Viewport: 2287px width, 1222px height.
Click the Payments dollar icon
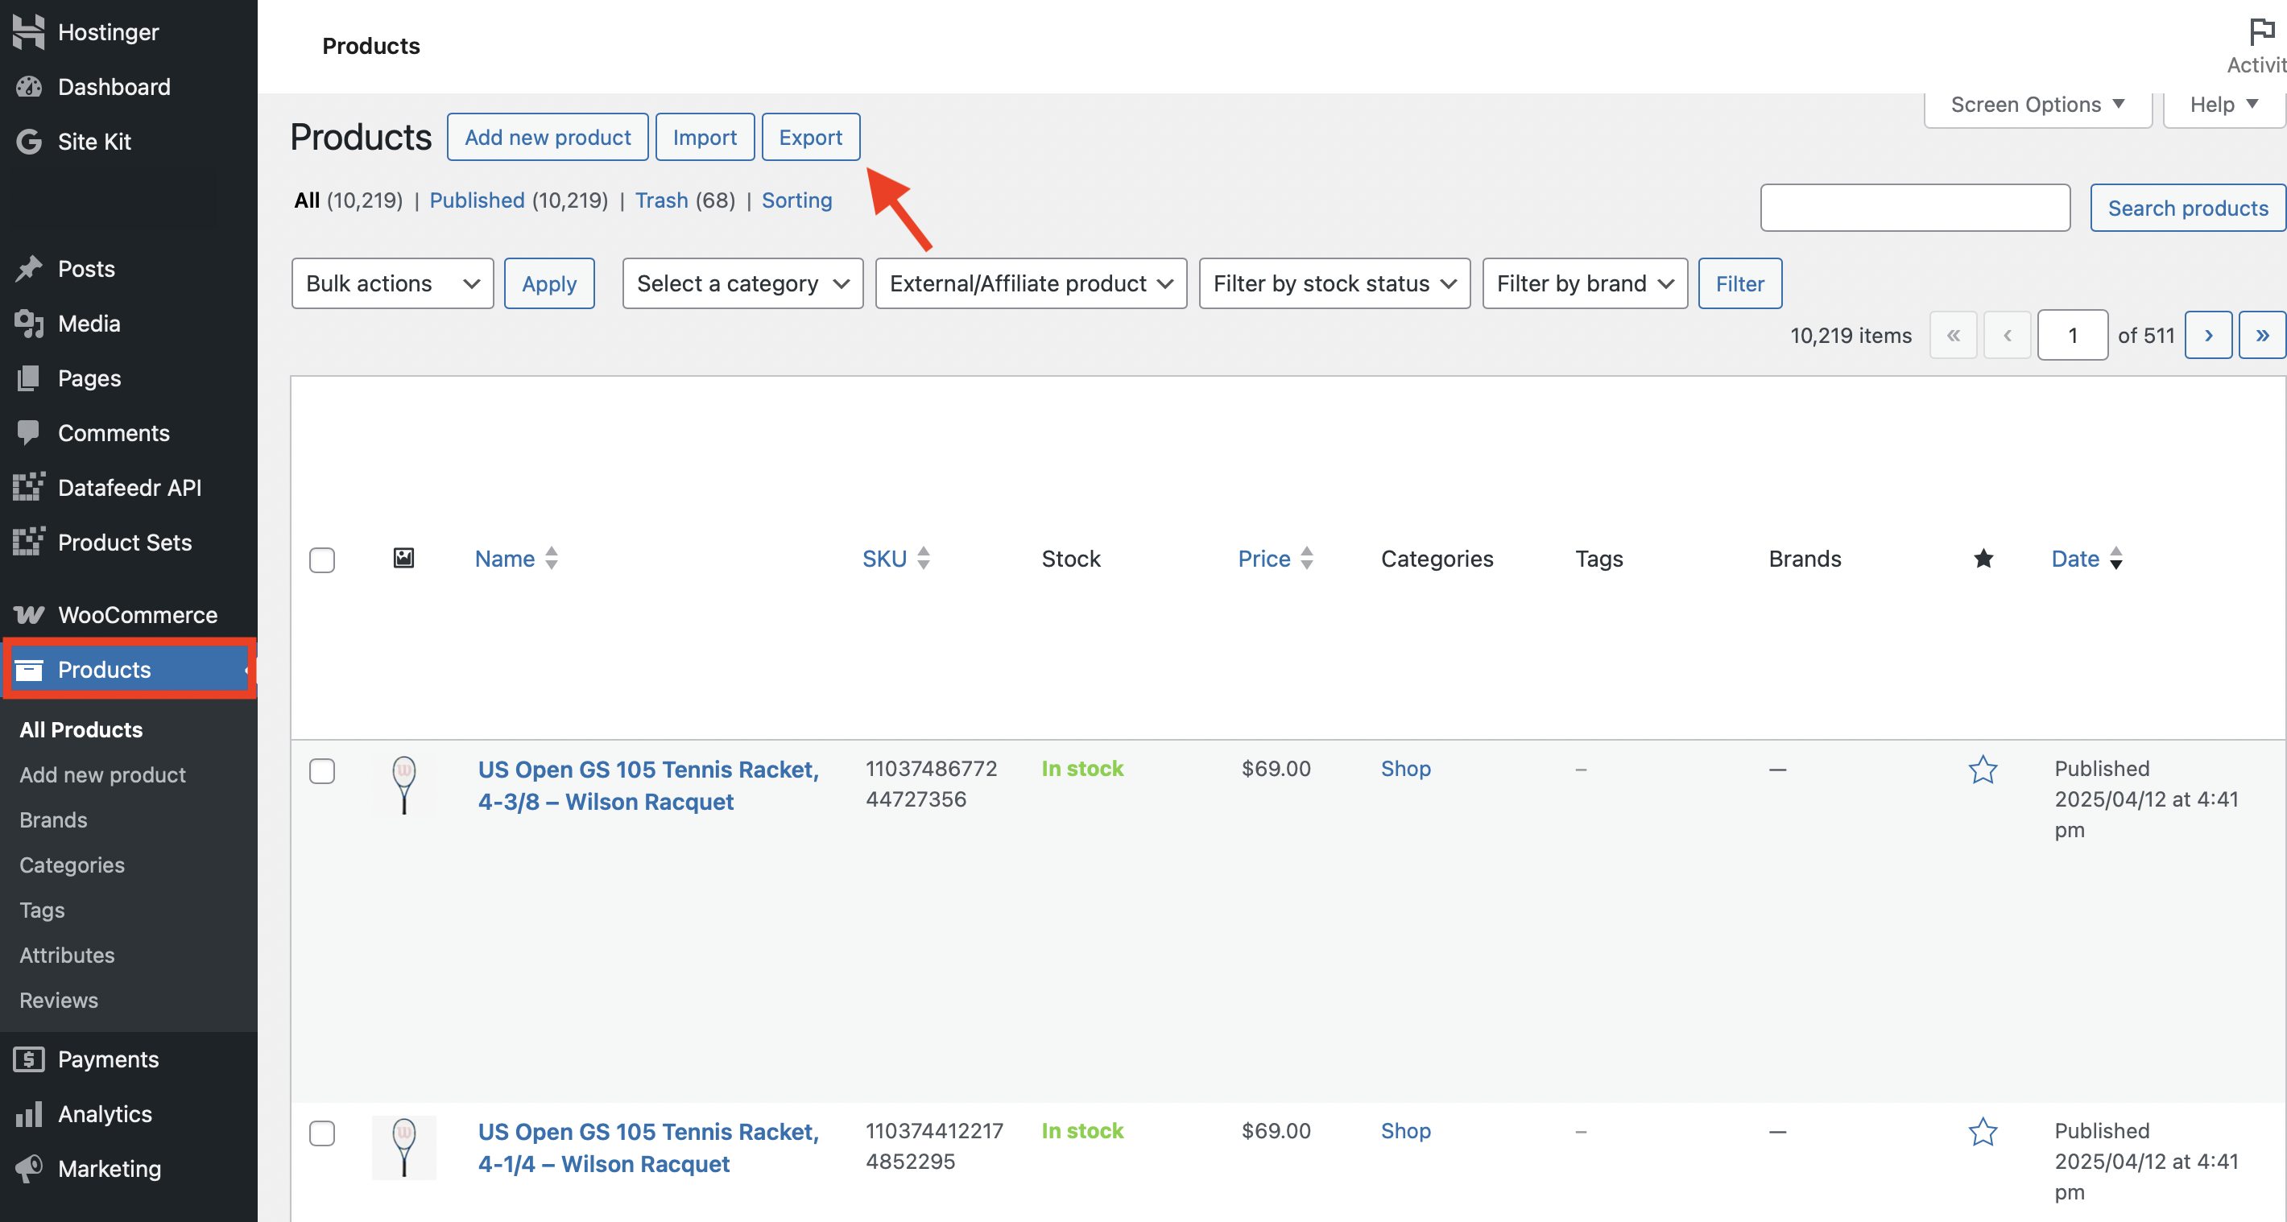tap(28, 1059)
